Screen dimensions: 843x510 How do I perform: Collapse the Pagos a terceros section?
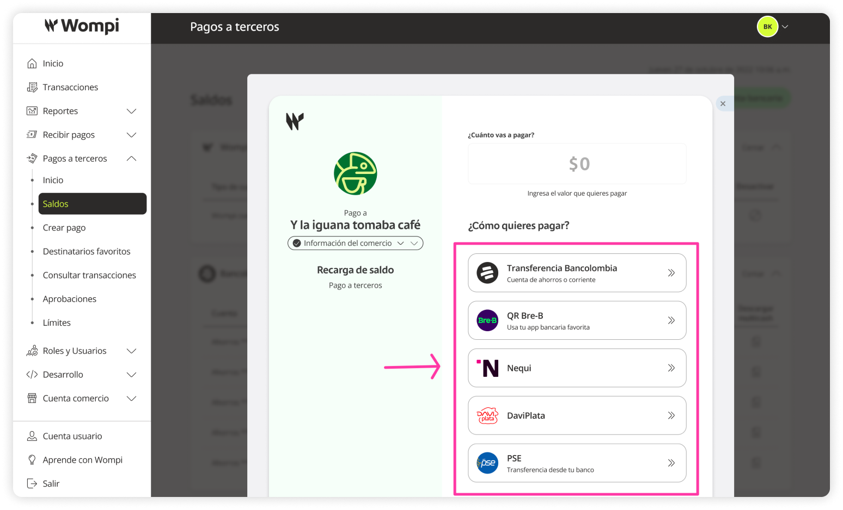(131, 159)
